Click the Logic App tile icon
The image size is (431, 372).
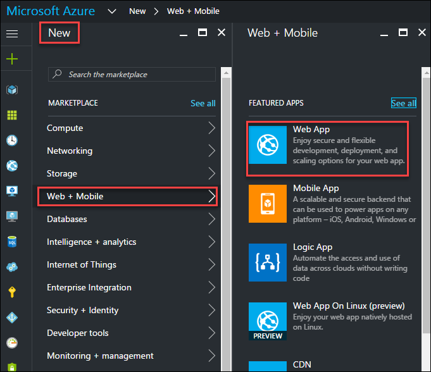coord(268,263)
